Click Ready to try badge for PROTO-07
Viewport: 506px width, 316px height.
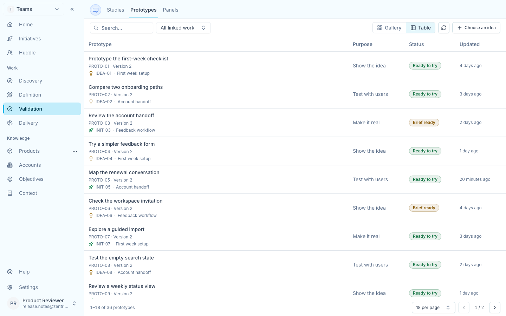[425, 236]
